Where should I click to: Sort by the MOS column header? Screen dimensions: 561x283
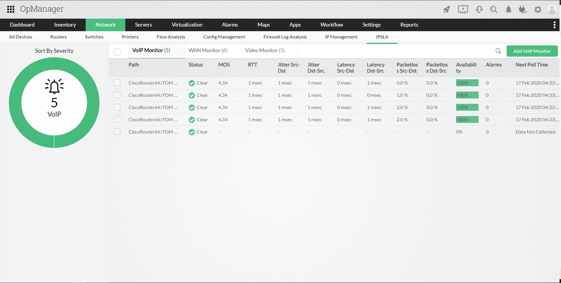click(x=224, y=65)
